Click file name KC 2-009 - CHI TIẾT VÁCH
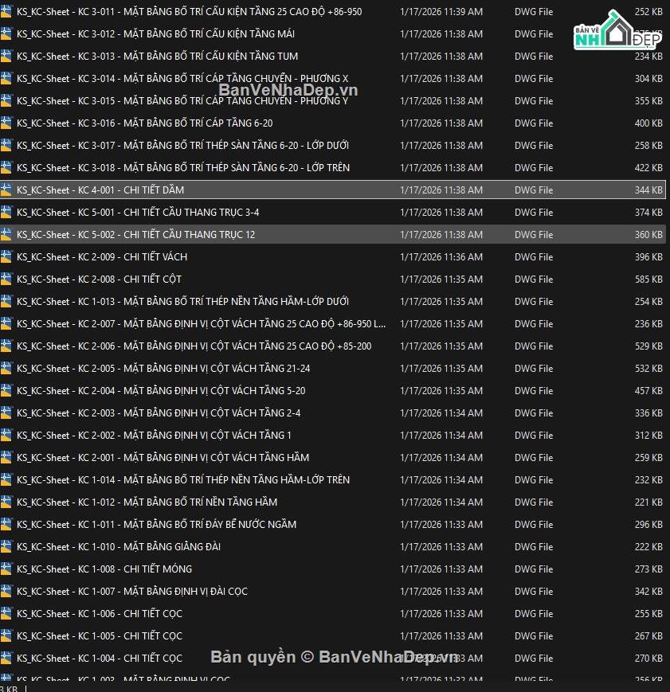 (x=102, y=257)
